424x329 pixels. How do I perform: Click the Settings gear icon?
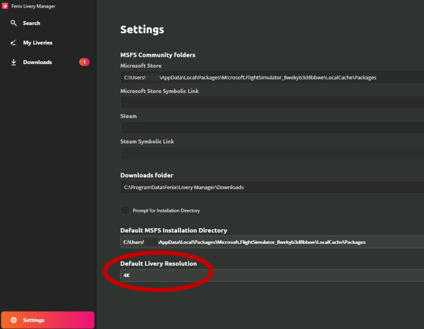click(x=14, y=320)
